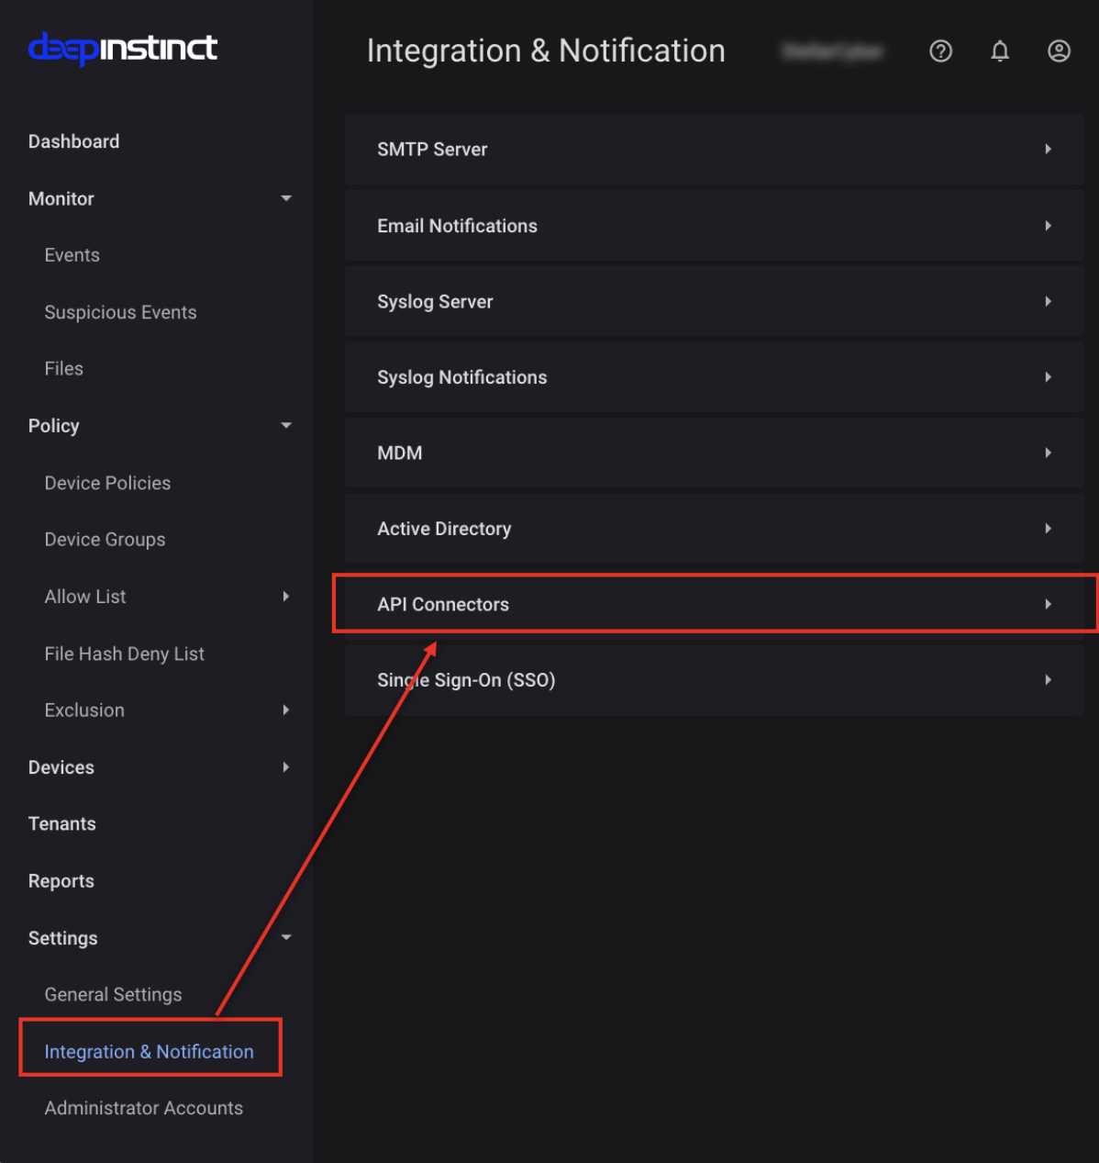This screenshot has width=1099, height=1163.
Task: Open Exclusion entry in sidebar
Action: coord(84,710)
